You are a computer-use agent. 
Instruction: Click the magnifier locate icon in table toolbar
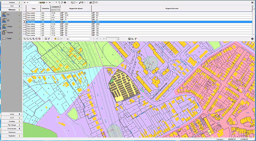click(x=72, y=3)
